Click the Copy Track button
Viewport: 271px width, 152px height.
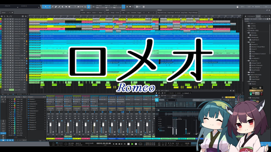click(x=171, y=13)
